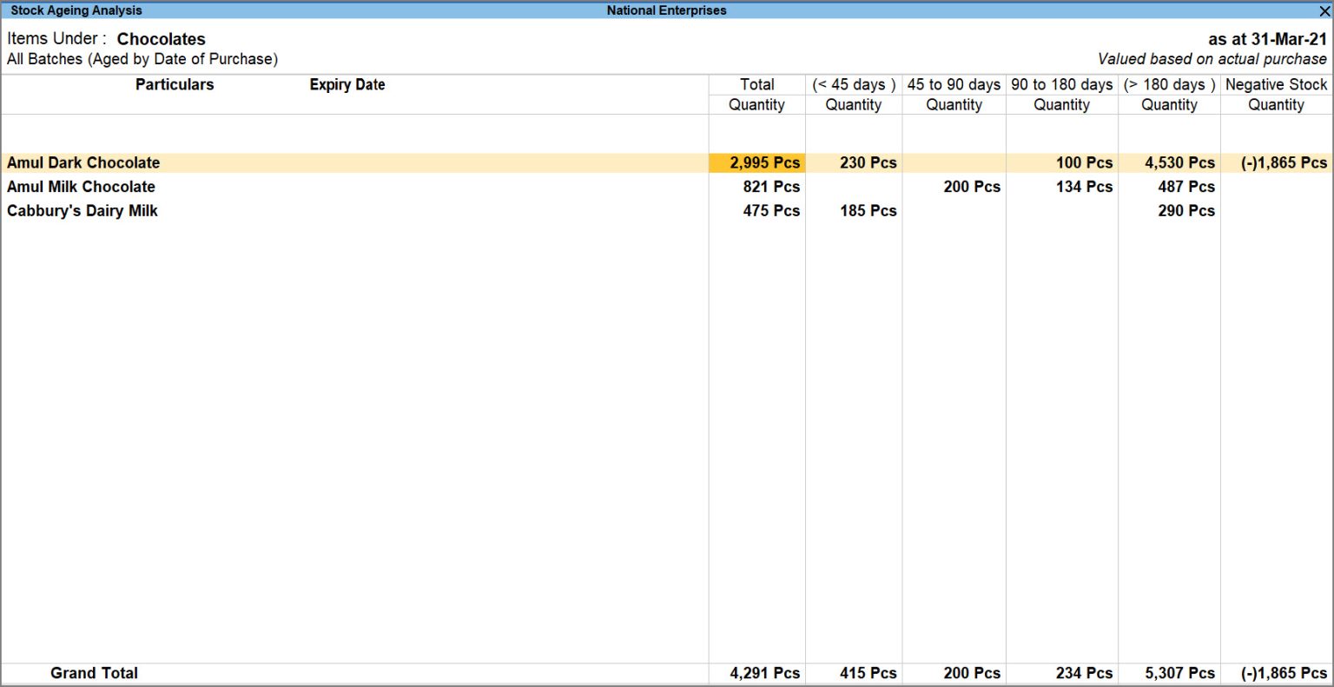Select the 4,530 Pcs over-180-days quantity
The image size is (1334, 687).
click(x=1179, y=162)
